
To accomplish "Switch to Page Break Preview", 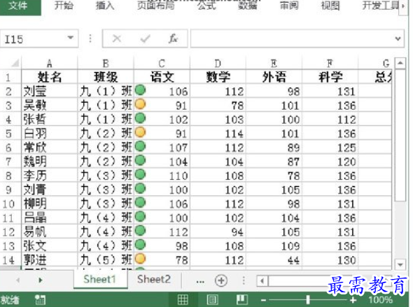I will (x=241, y=299).
